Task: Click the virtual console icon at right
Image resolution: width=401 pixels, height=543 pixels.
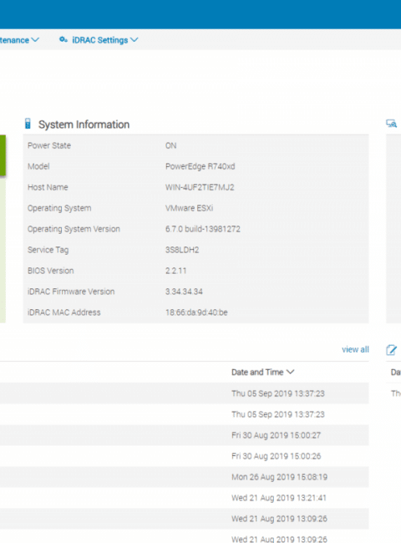Action: [391, 124]
